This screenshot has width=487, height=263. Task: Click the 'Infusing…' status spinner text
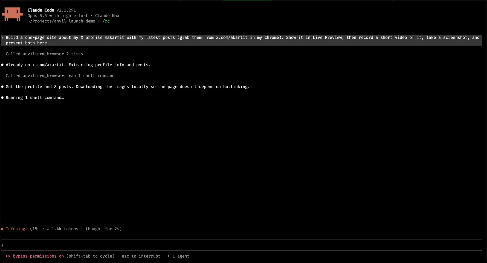pyautogui.click(x=17, y=229)
